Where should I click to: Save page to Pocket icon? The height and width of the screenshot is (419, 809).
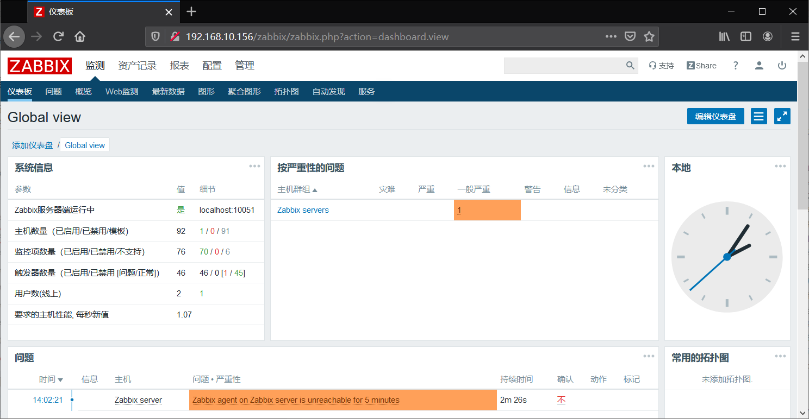click(x=630, y=37)
